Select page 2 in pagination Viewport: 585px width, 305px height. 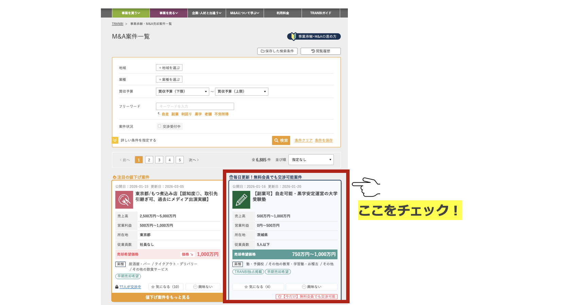(149, 160)
